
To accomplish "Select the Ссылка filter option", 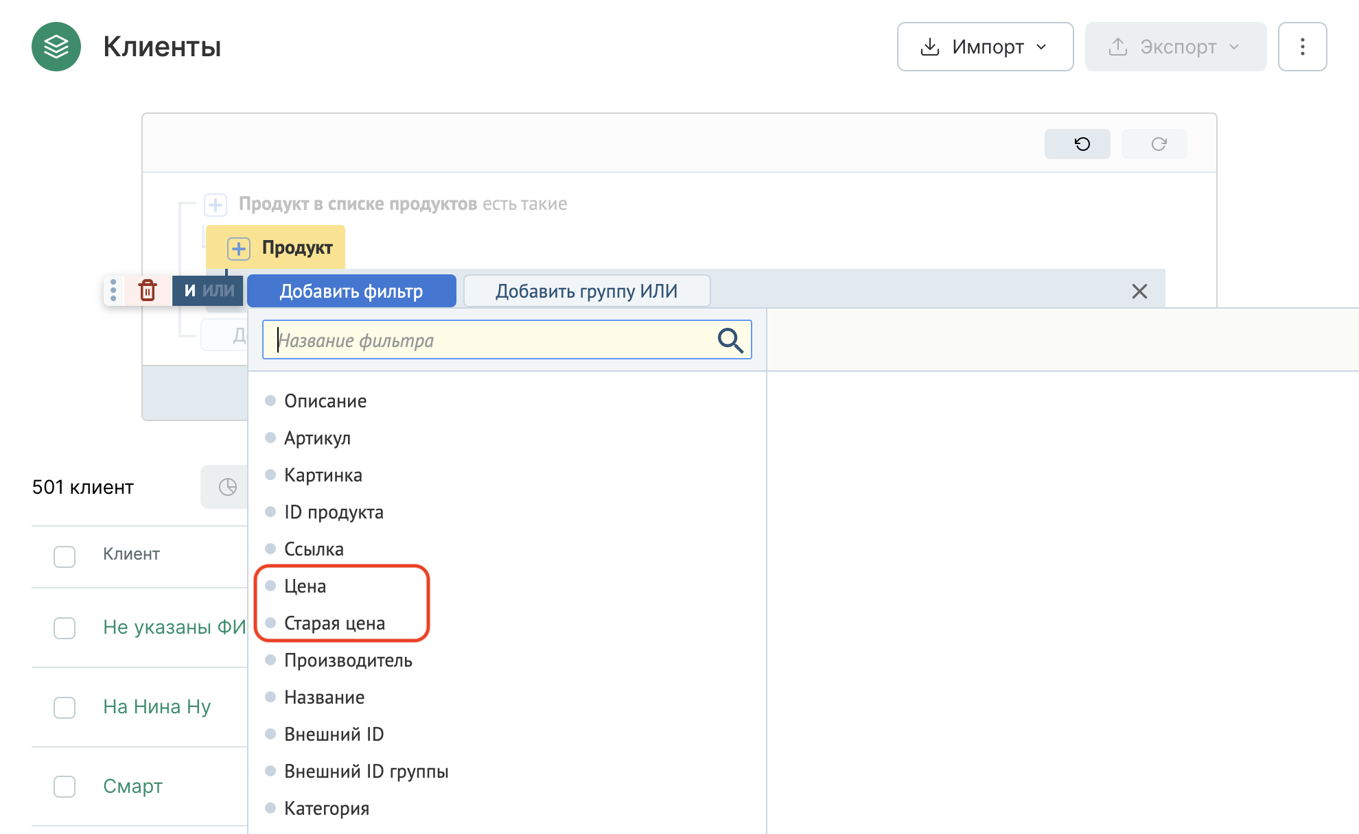I will 314,549.
